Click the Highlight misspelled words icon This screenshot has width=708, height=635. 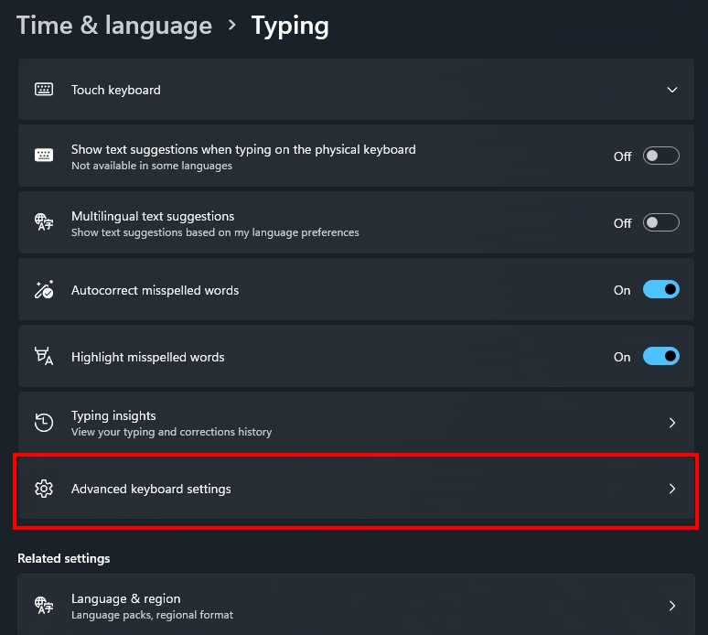click(44, 356)
